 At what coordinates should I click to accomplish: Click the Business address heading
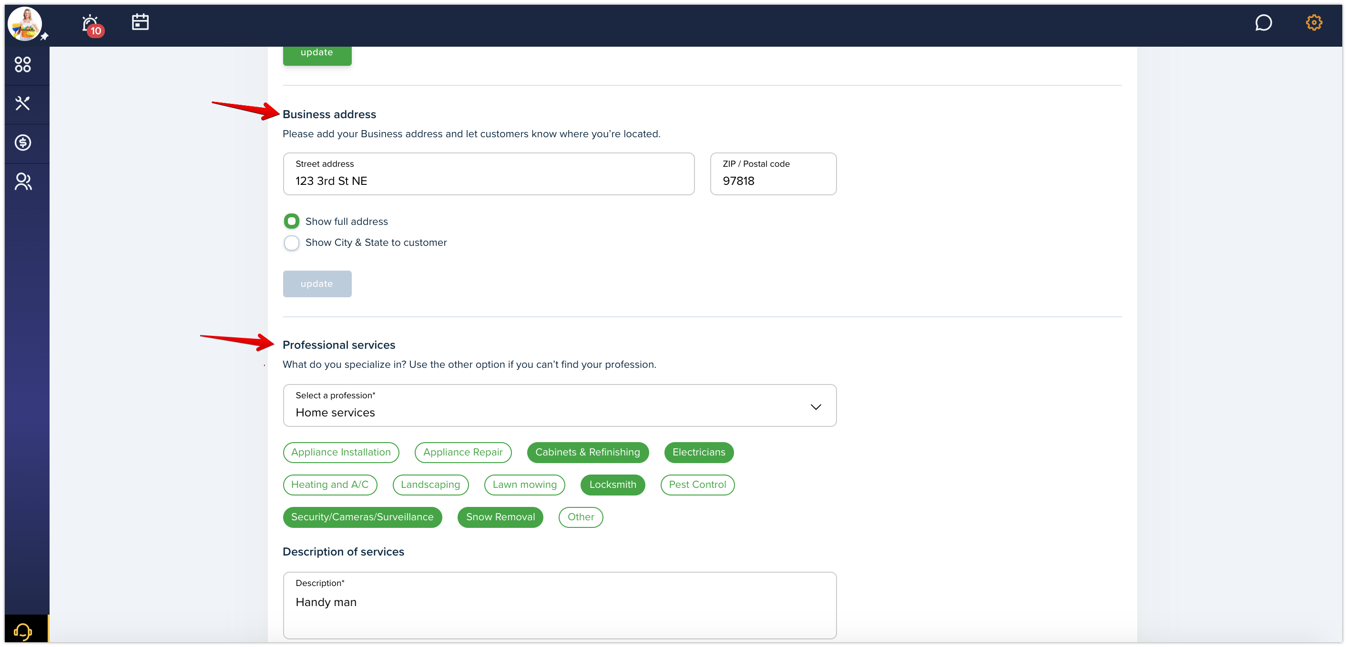(329, 114)
